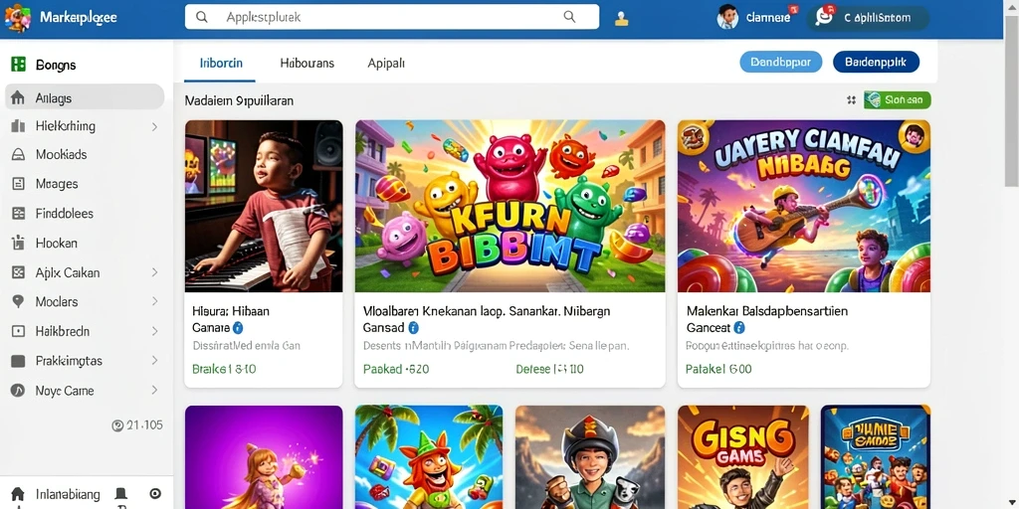The height and width of the screenshot is (509, 1019).
Task: Click the icon beside Finddolees
Action: pyautogui.click(x=18, y=213)
